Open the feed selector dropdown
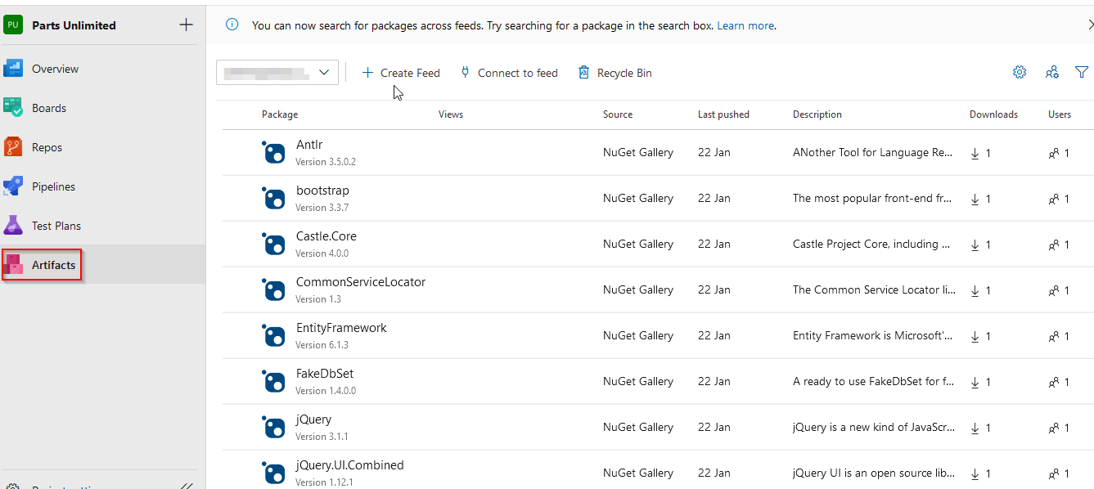 click(x=277, y=73)
